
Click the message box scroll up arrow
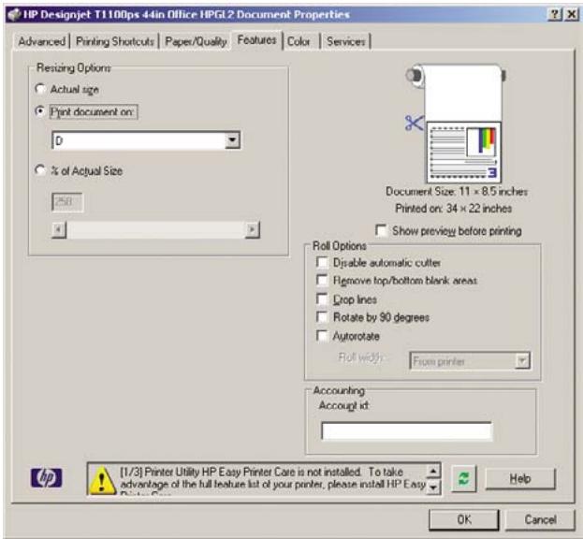click(433, 472)
